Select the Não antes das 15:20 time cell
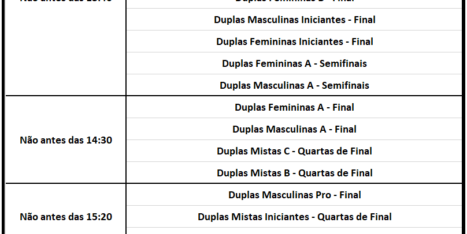The width and height of the screenshot is (467, 234). [66, 217]
